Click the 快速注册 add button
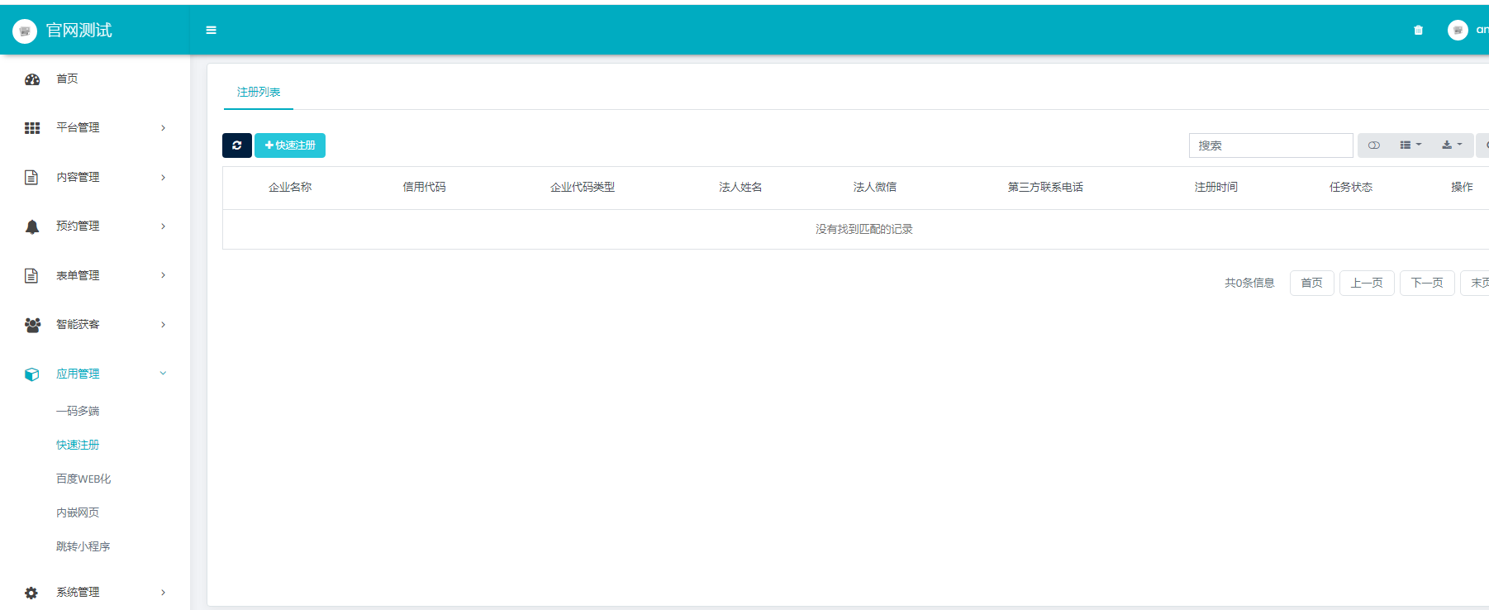This screenshot has height=610, width=1489. 290,145
